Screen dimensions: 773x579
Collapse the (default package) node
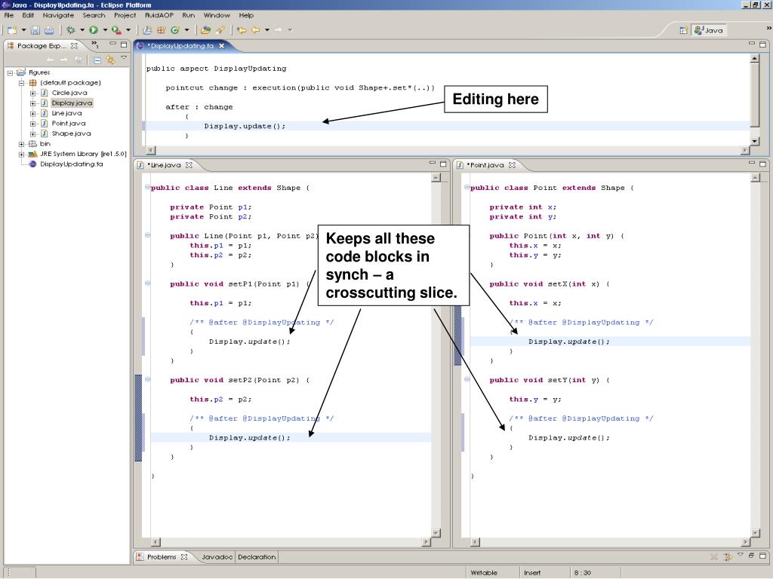pos(22,83)
